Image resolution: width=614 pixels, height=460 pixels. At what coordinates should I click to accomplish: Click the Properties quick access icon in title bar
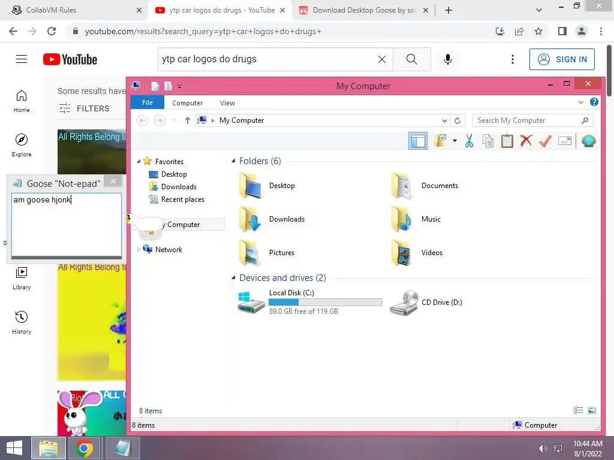click(155, 86)
